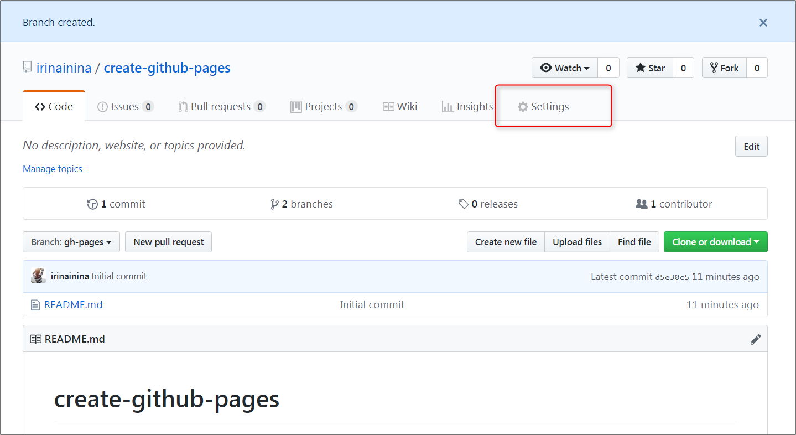
Task: Click the branches fork icon
Action: (274, 204)
